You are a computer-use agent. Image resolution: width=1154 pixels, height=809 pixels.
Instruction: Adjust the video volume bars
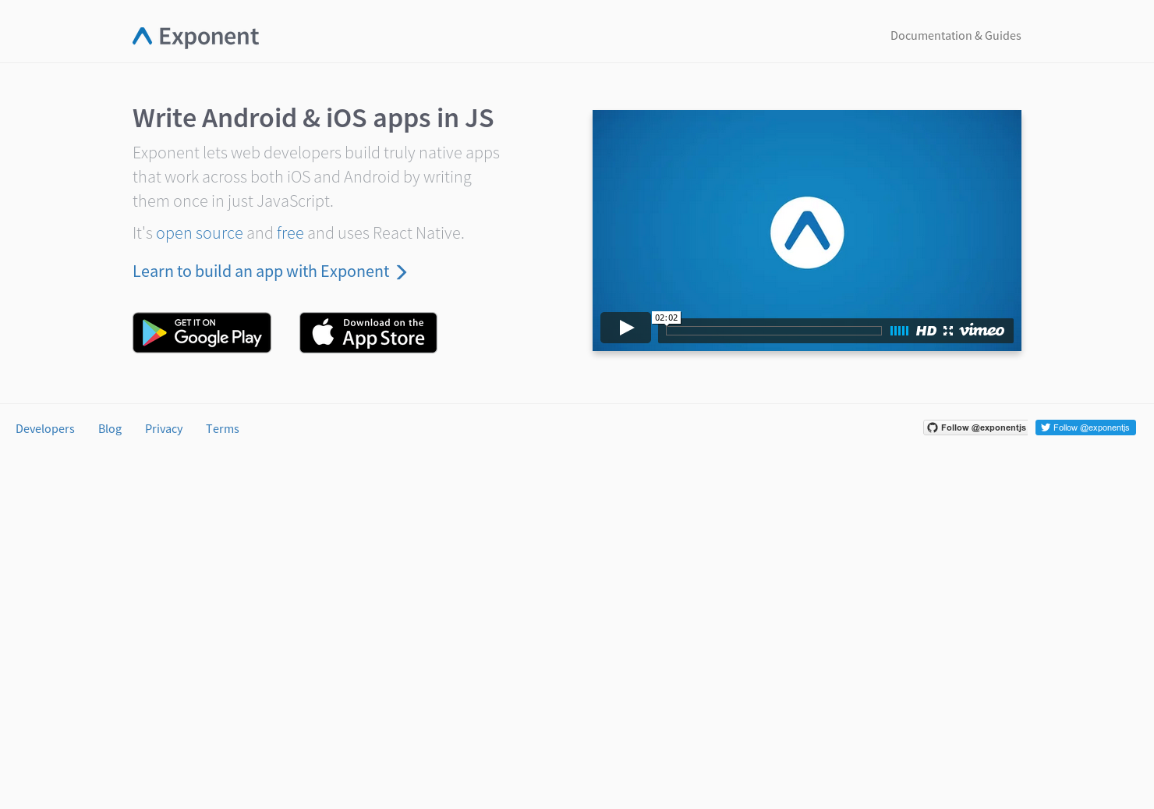pyautogui.click(x=899, y=331)
